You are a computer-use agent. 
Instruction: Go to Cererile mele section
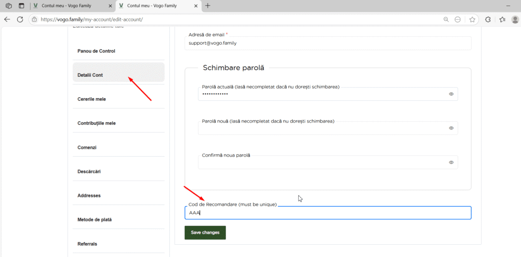coord(92,99)
